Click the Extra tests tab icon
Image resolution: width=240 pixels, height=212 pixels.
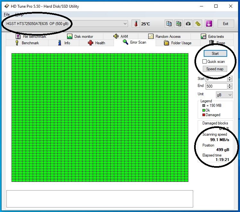tap(203, 37)
